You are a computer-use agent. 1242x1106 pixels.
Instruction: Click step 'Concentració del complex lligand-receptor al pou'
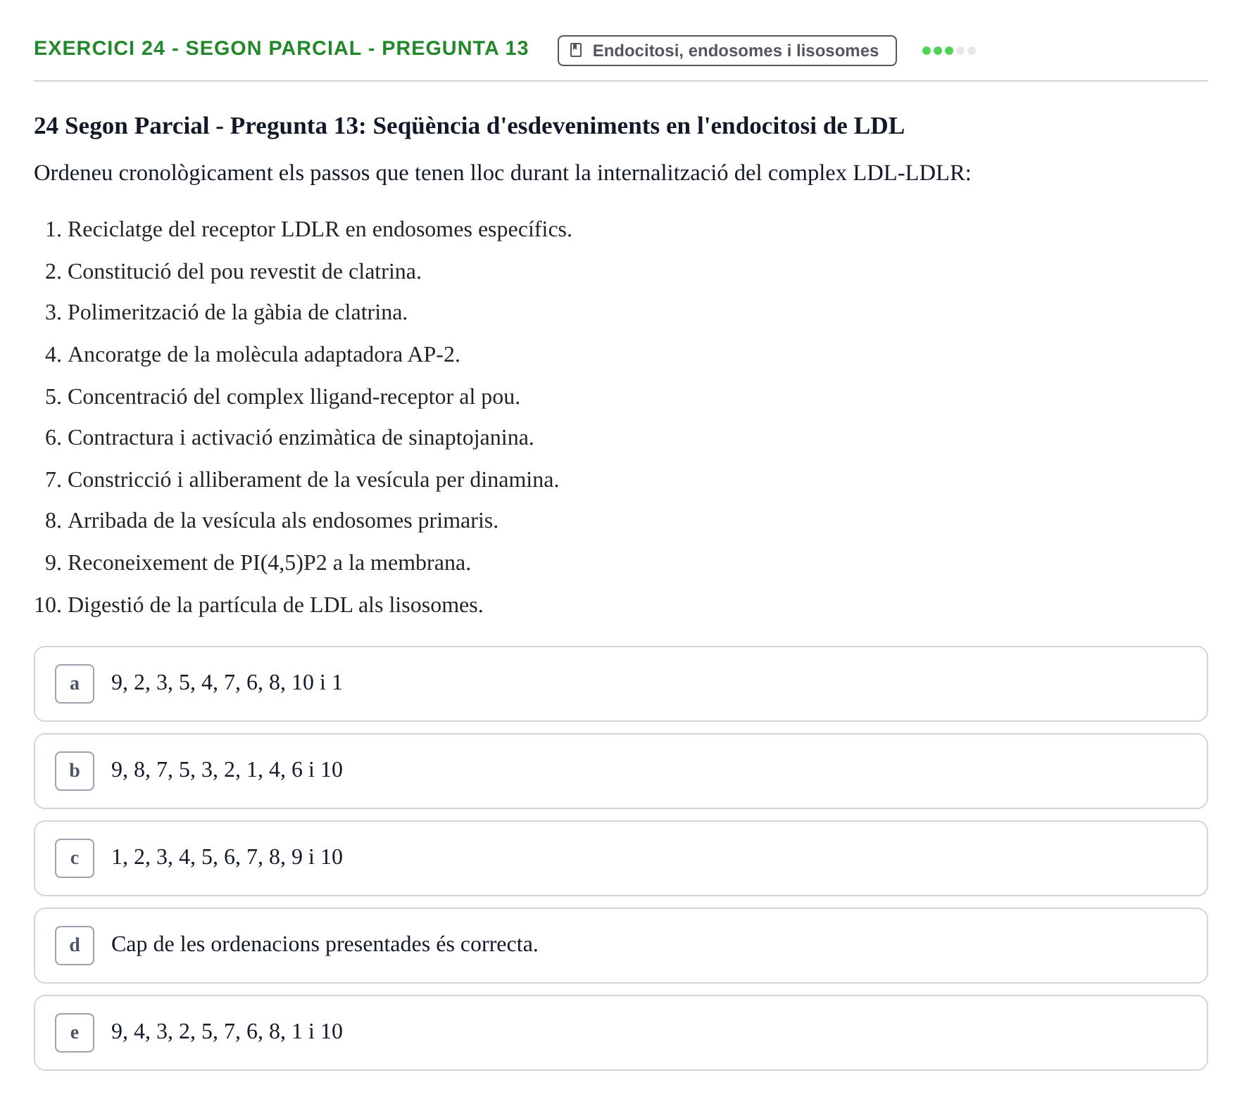(x=294, y=397)
